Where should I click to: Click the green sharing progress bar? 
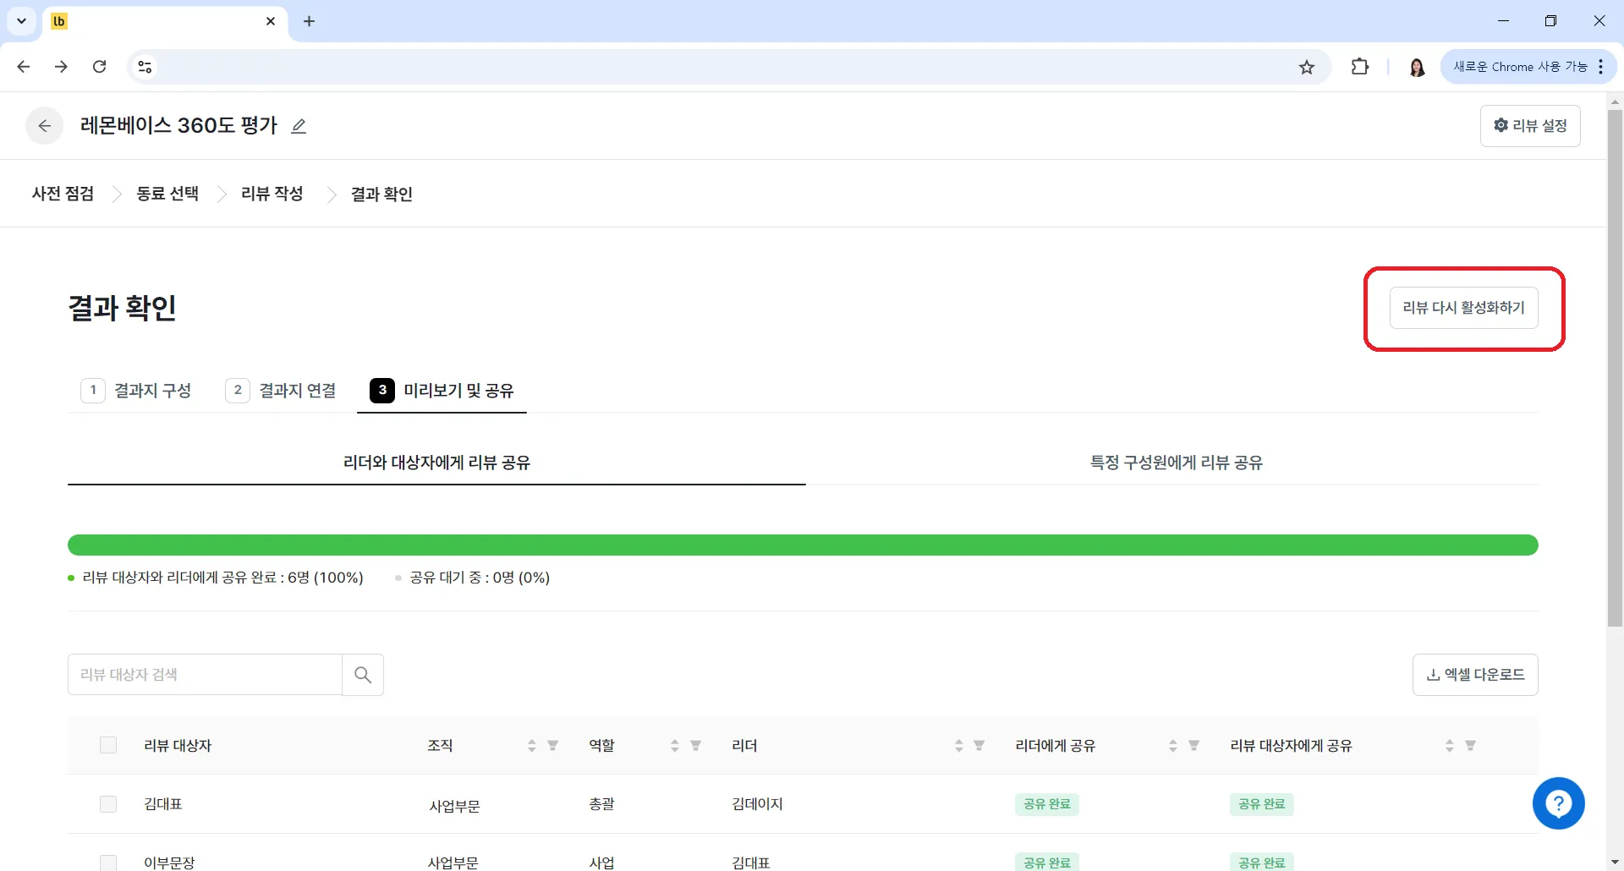click(803, 545)
